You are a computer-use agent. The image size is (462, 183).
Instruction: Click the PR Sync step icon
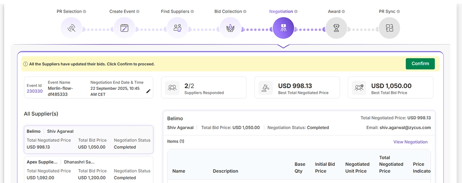tap(389, 28)
